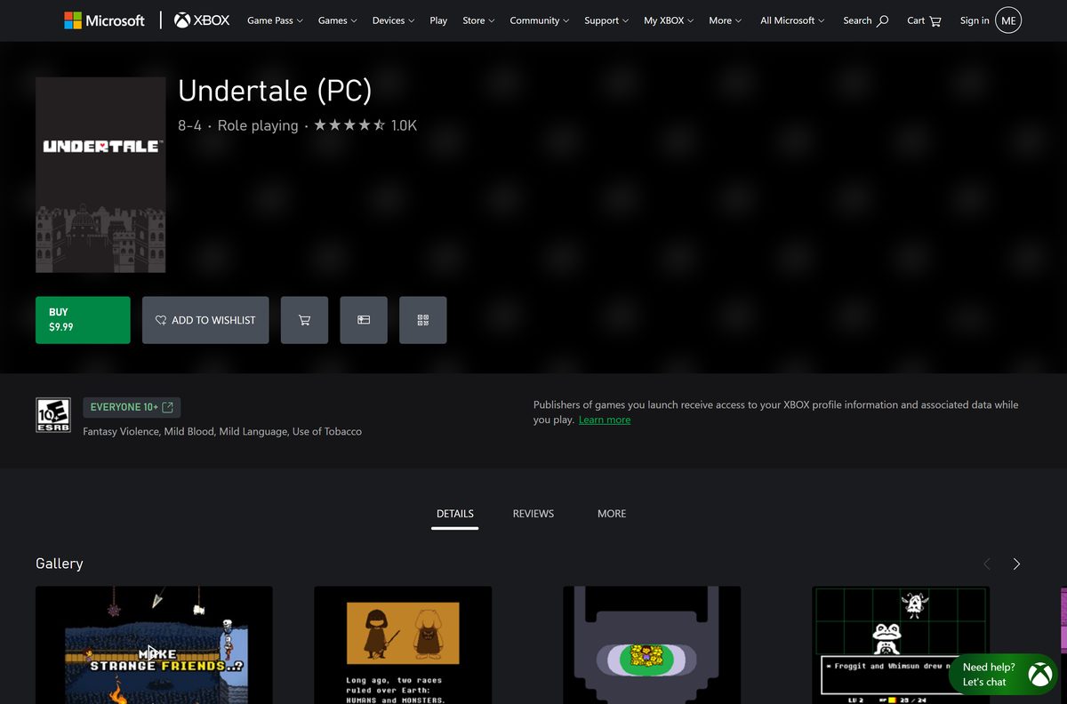Expand the Support menu
The width and height of the screenshot is (1067, 704).
coord(606,20)
